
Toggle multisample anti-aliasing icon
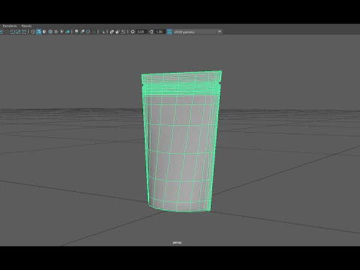(88, 31)
